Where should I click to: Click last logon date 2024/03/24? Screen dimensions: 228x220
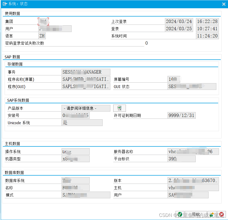(179, 21)
